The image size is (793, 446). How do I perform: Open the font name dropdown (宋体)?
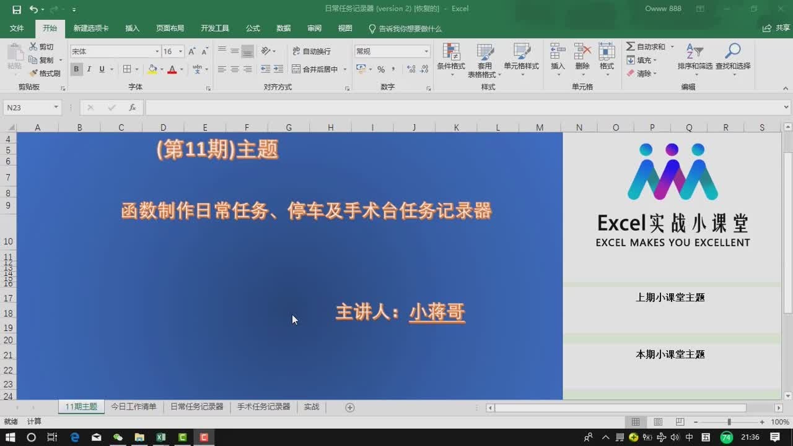coord(157,51)
